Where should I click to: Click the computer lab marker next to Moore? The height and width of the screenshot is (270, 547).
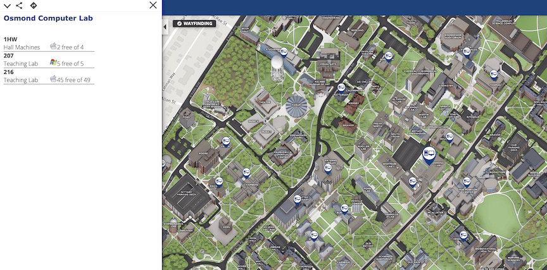tap(226, 141)
